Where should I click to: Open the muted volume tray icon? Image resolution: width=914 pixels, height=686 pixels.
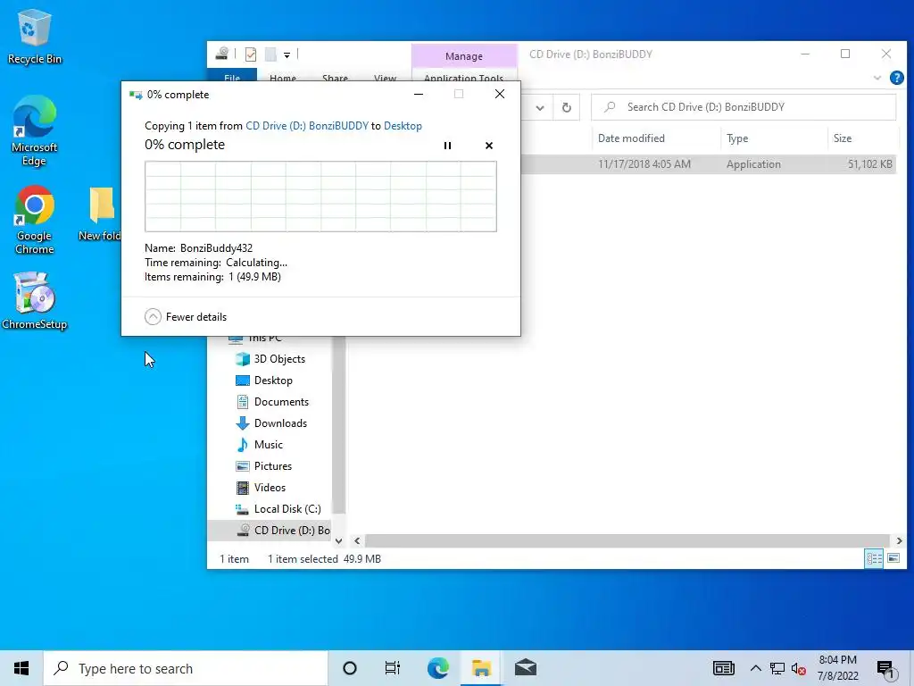tap(799, 669)
